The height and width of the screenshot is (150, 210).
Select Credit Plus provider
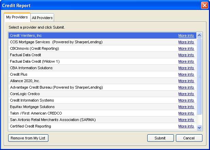click(x=19, y=74)
